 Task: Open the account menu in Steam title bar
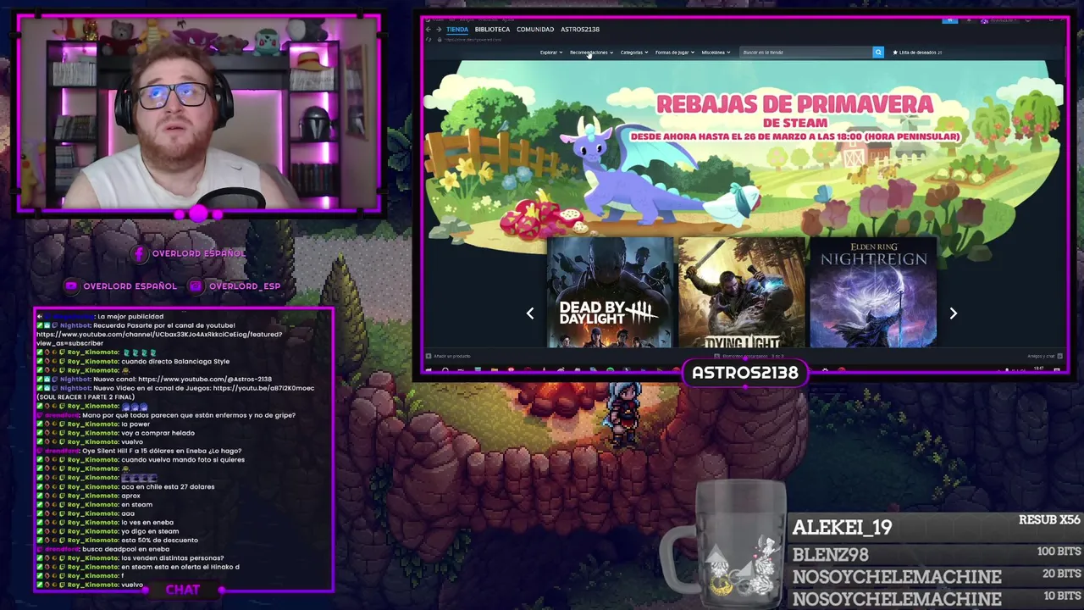pos(1001,20)
